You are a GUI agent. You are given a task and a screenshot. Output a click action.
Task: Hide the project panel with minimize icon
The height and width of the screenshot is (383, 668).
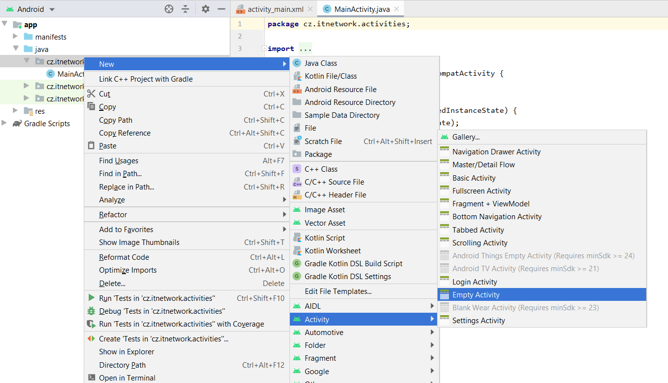coord(222,9)
